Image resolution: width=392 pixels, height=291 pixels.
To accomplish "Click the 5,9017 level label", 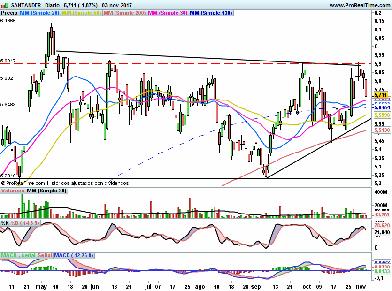I will point(8,61).
